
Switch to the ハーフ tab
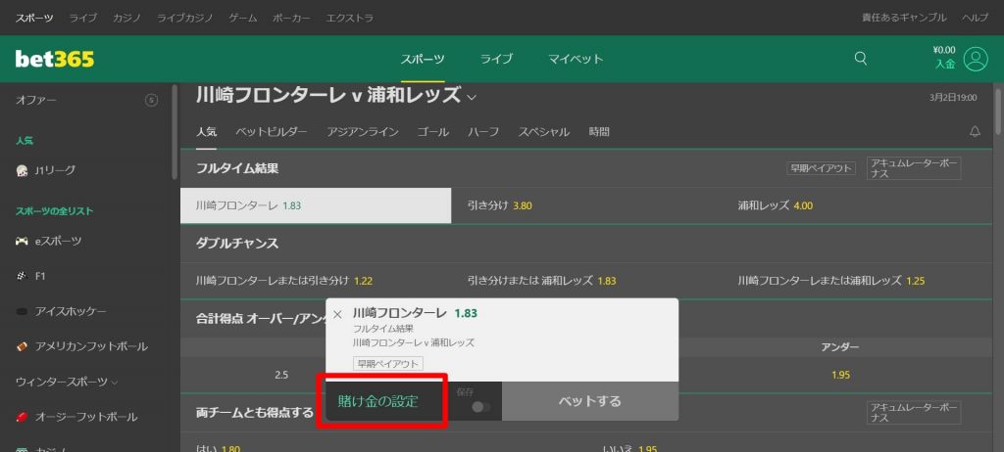pyautogui.click(x=483, y=132)
